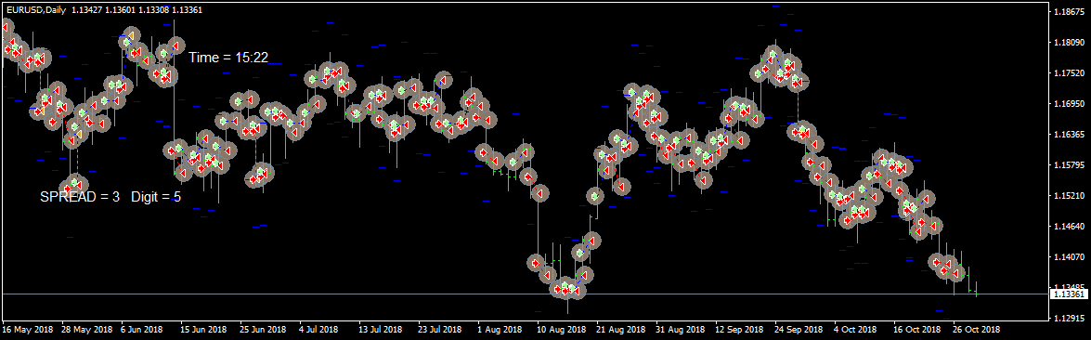Click the '16 Oct 2018' date label
This screenshot has width=1091, height=340.
[x=917, y=329]
